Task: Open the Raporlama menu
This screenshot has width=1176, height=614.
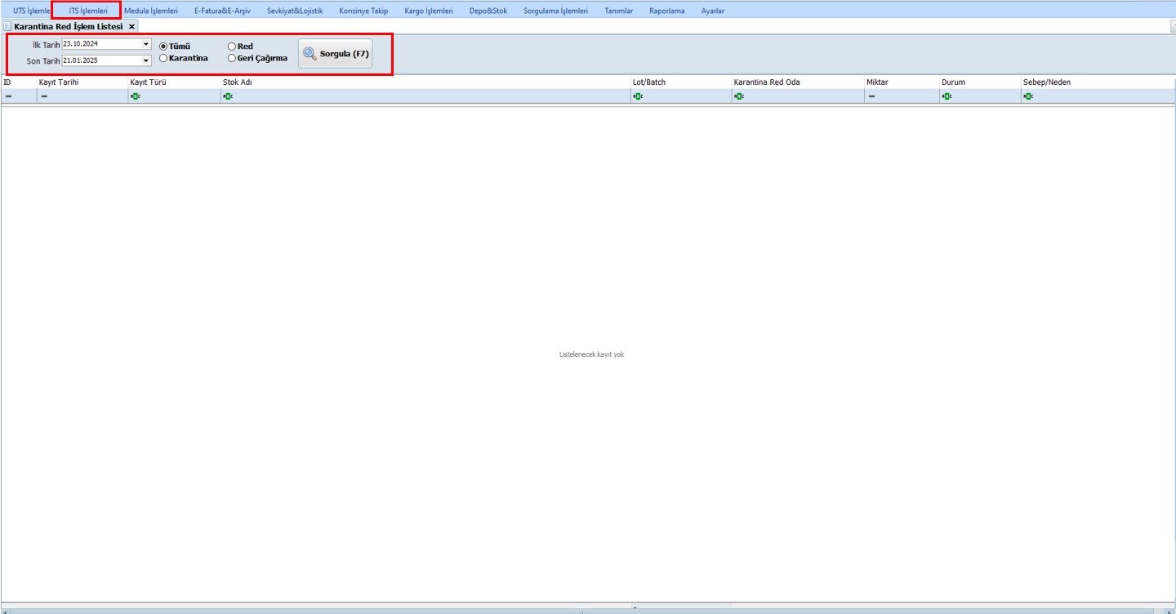Action: coord(666,11)
